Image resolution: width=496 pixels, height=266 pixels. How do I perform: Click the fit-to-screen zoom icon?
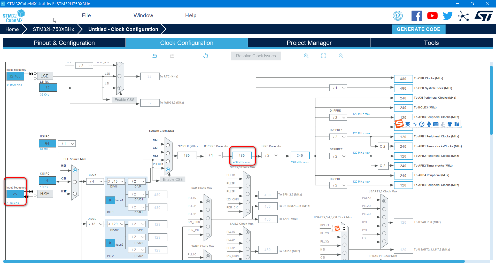coord(323,56)
